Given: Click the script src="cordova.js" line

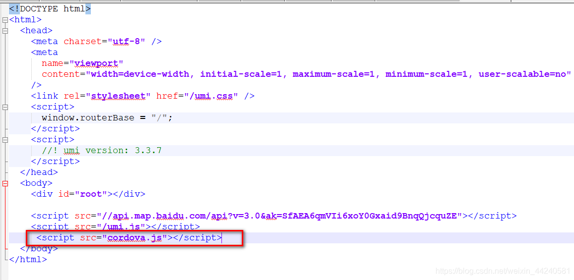Looking at the screenshot, I should 129,238.
